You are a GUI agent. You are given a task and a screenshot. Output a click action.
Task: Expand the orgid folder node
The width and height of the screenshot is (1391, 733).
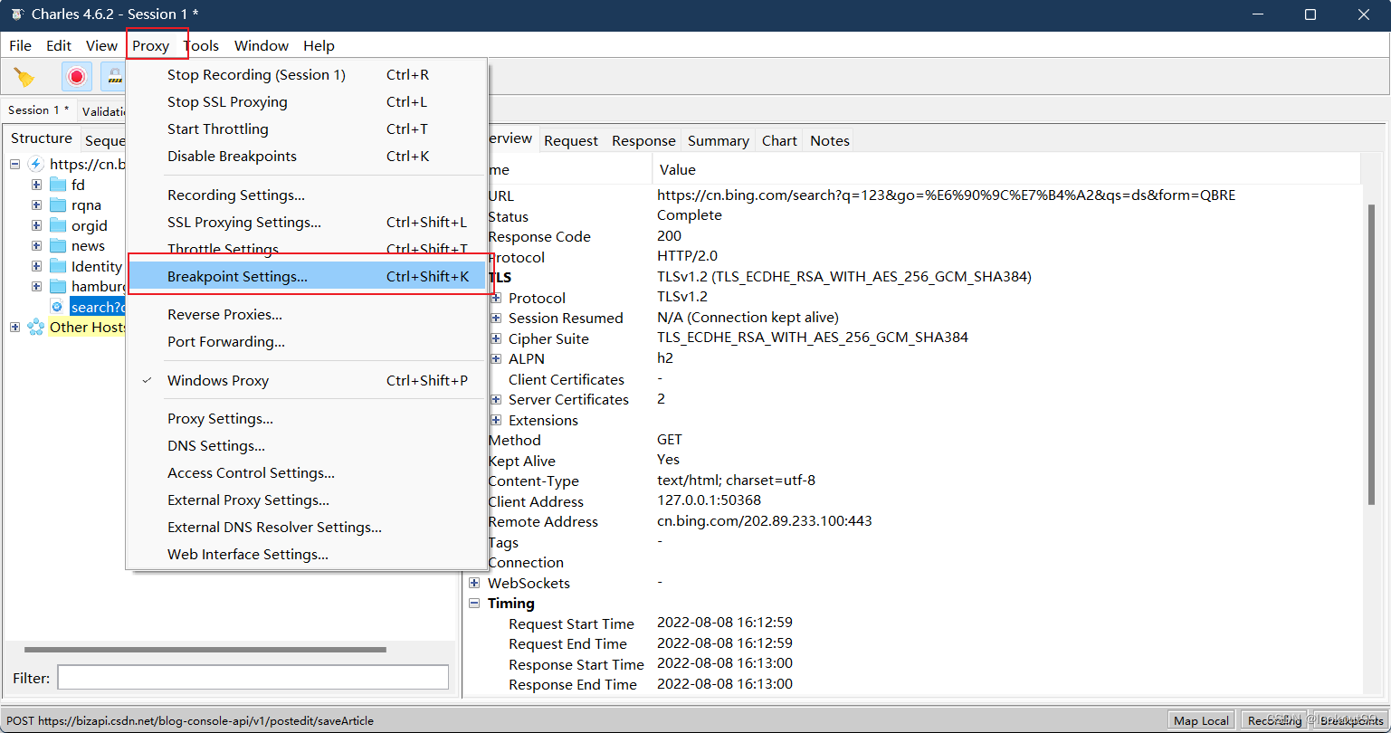click(36, 225)
